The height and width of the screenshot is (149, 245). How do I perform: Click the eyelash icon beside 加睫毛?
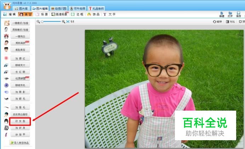[6, 99]
